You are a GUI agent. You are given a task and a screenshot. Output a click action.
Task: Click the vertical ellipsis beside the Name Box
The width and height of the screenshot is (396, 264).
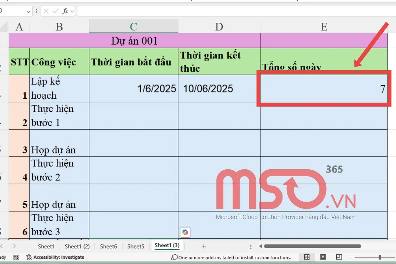tap(37, 11)
